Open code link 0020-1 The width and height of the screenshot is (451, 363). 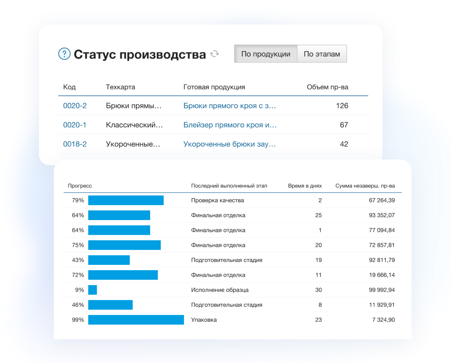[75, 125]
